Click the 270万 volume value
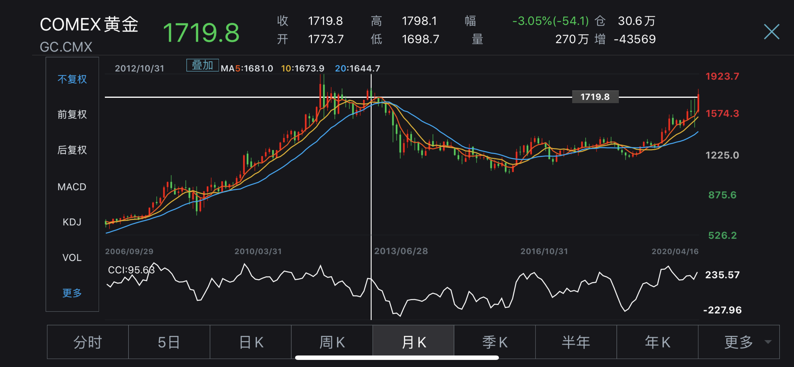The image size is (794, 367). coord(572,39)
